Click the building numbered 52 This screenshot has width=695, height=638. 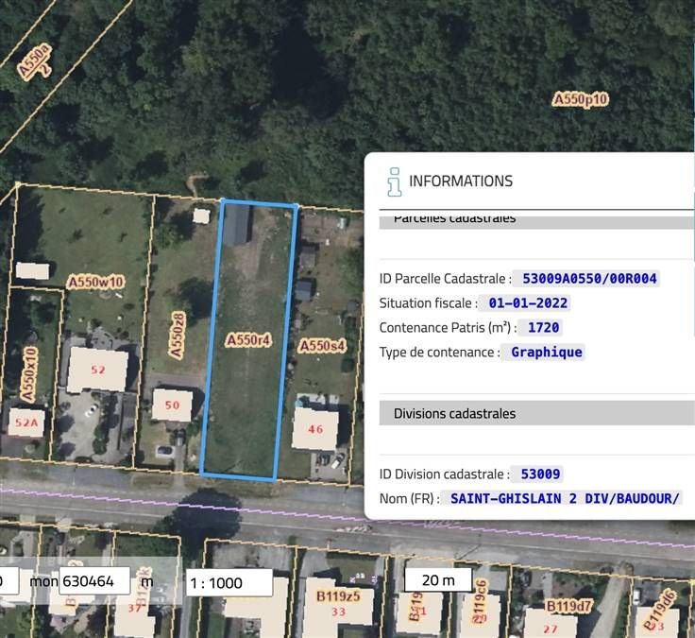97,370
